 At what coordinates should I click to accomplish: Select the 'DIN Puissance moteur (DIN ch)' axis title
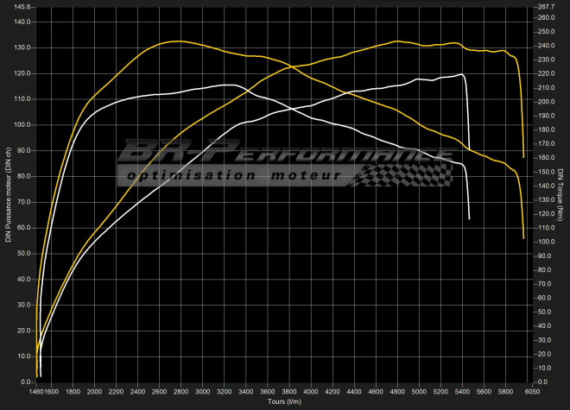(x=7, y=194)
